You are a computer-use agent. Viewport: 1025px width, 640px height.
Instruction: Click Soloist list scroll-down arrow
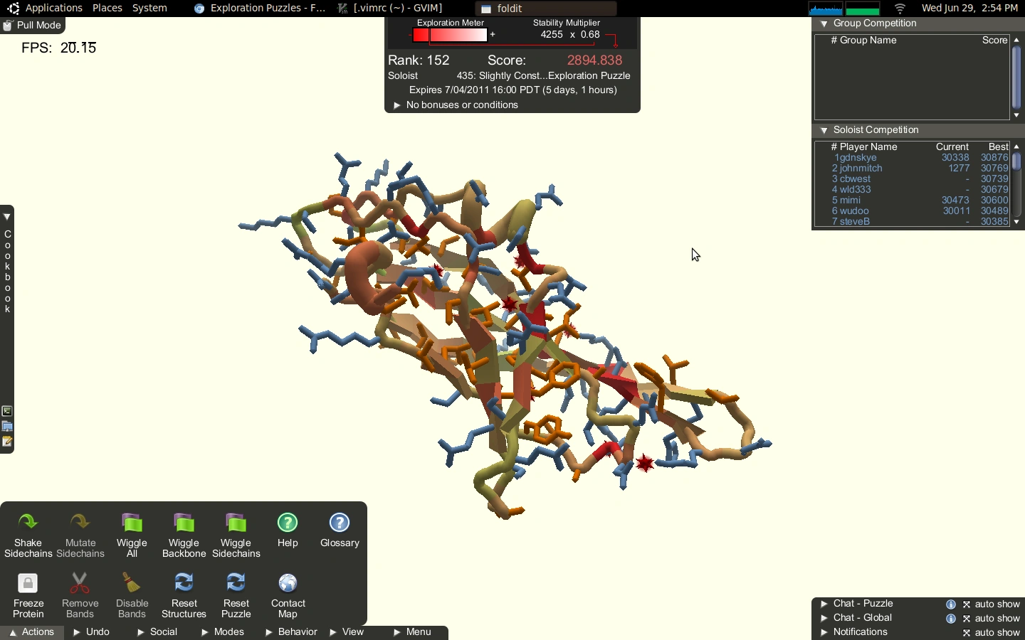click(x=1016, y=223)
